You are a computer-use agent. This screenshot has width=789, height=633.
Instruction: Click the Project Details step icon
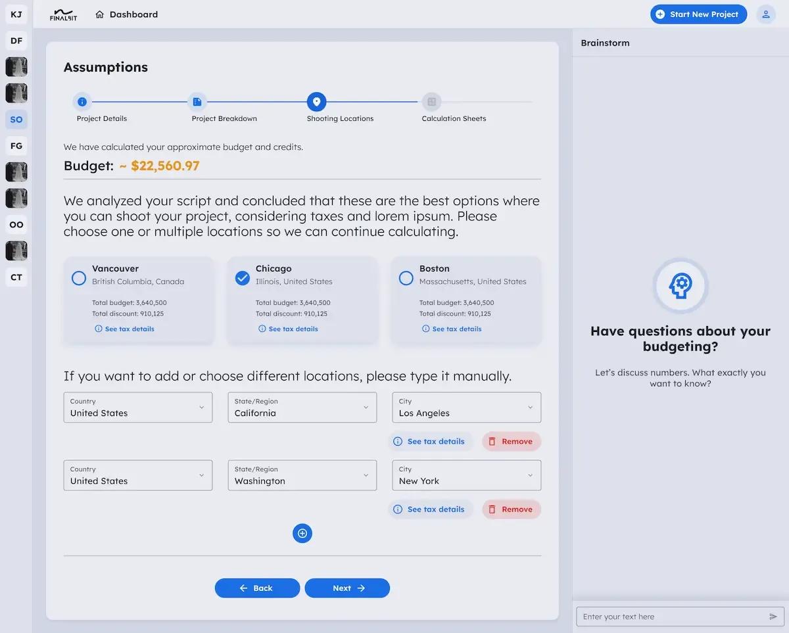[82, 102]
